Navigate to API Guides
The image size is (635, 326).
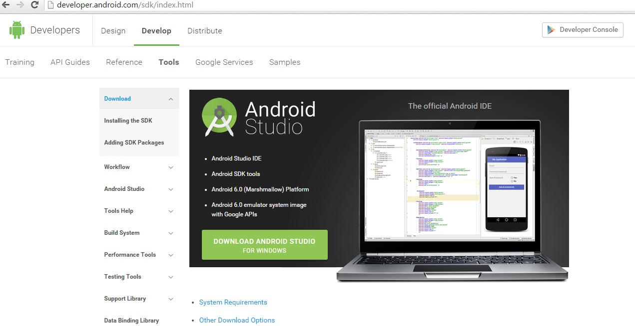(70, 62)
